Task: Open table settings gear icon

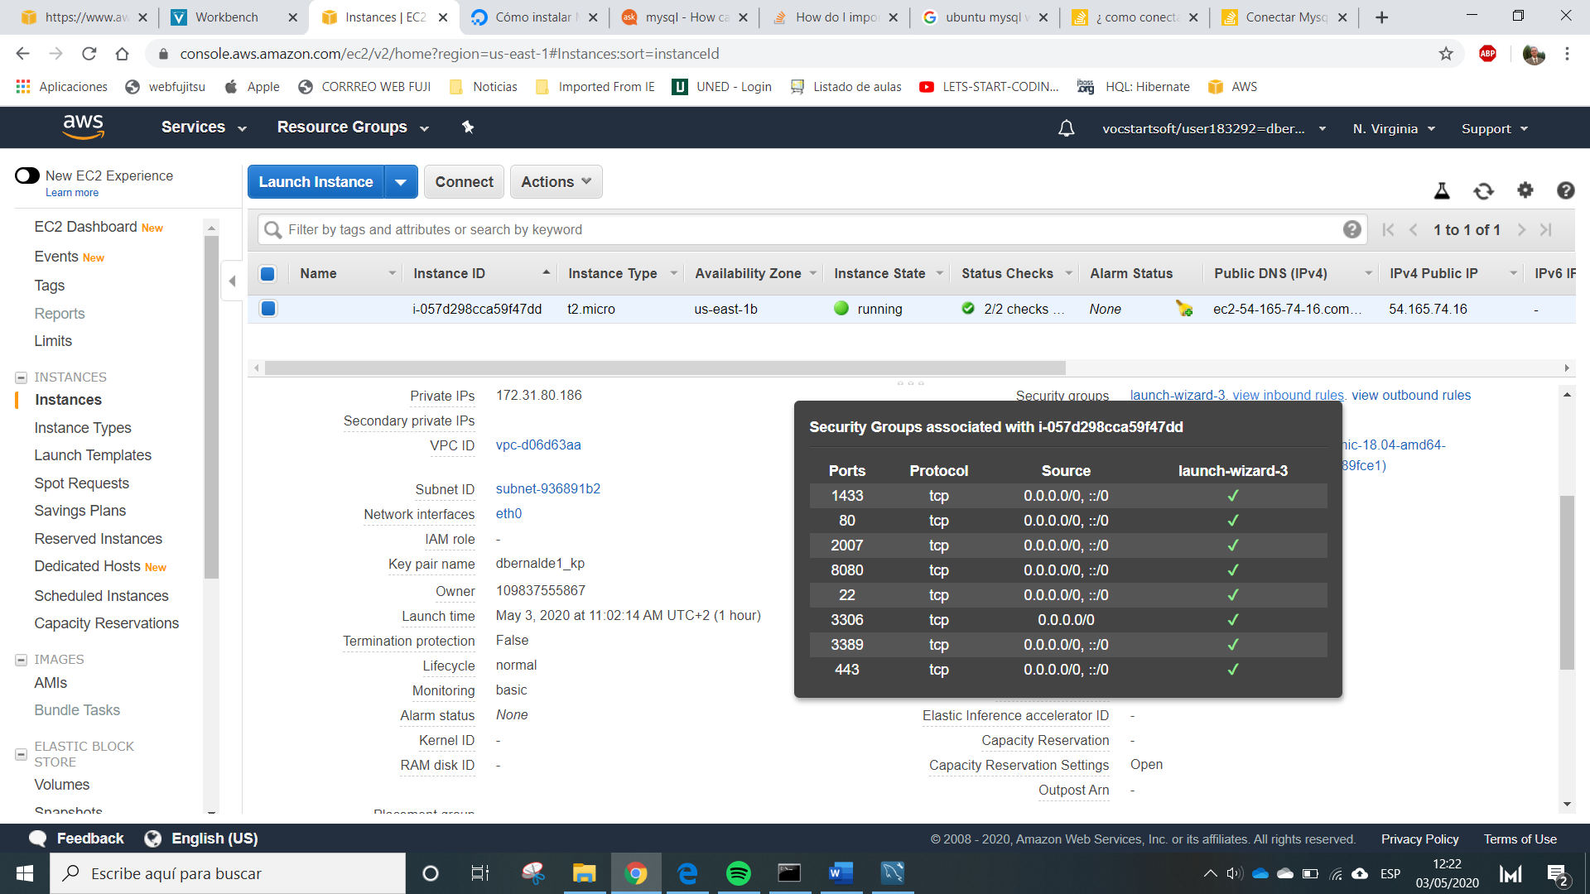Action: pos(1525,190)
